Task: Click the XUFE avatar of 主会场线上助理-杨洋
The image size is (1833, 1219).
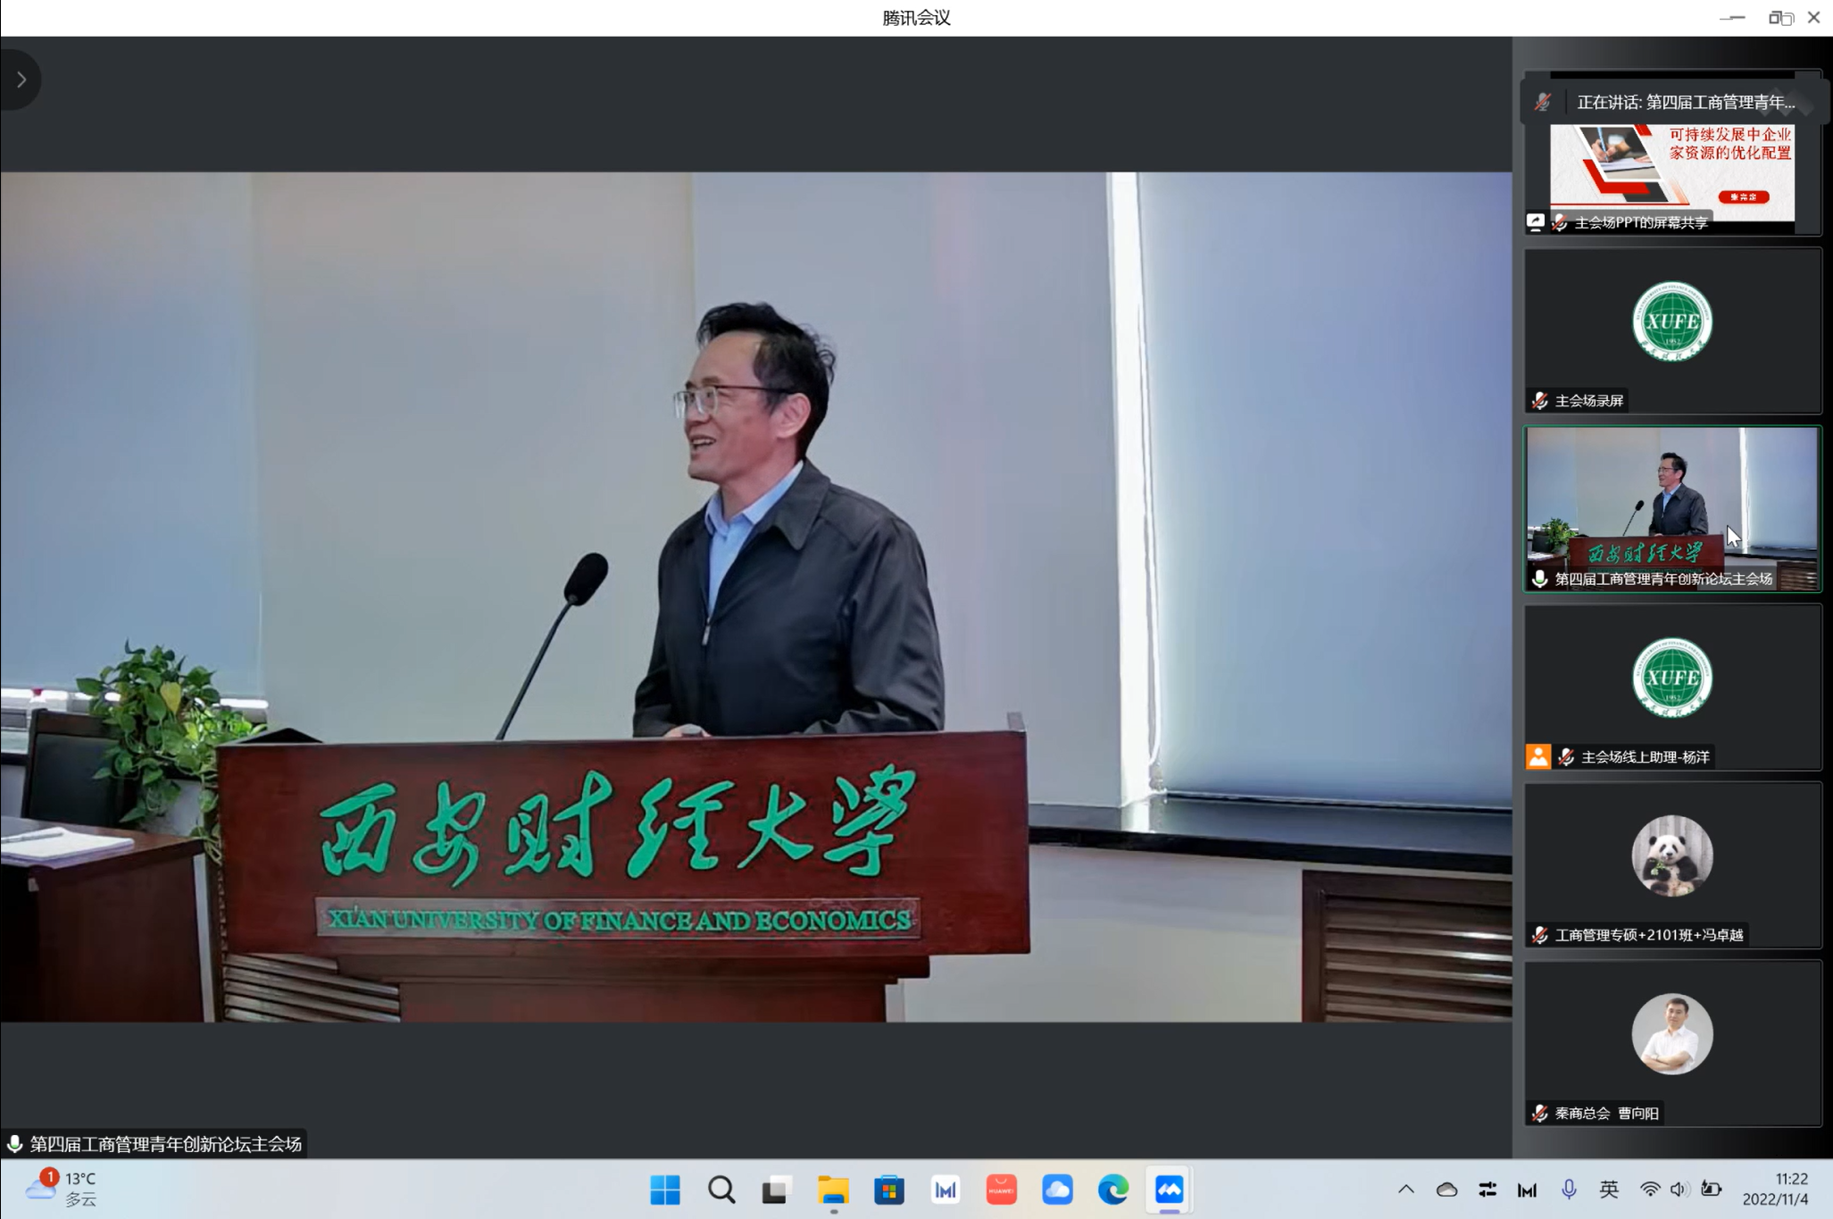Action: tap(1672, 678)
